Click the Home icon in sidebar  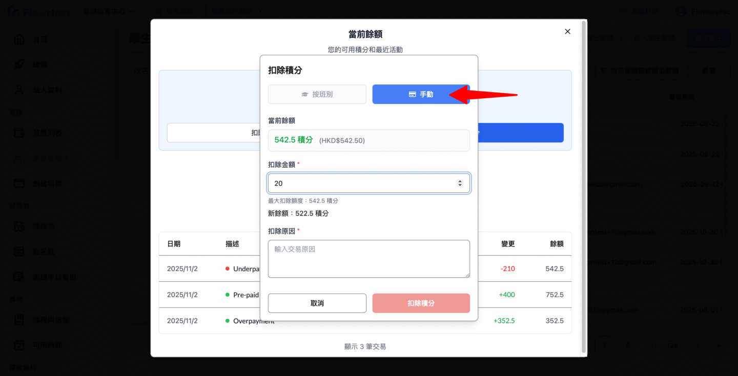pos(19,39)
